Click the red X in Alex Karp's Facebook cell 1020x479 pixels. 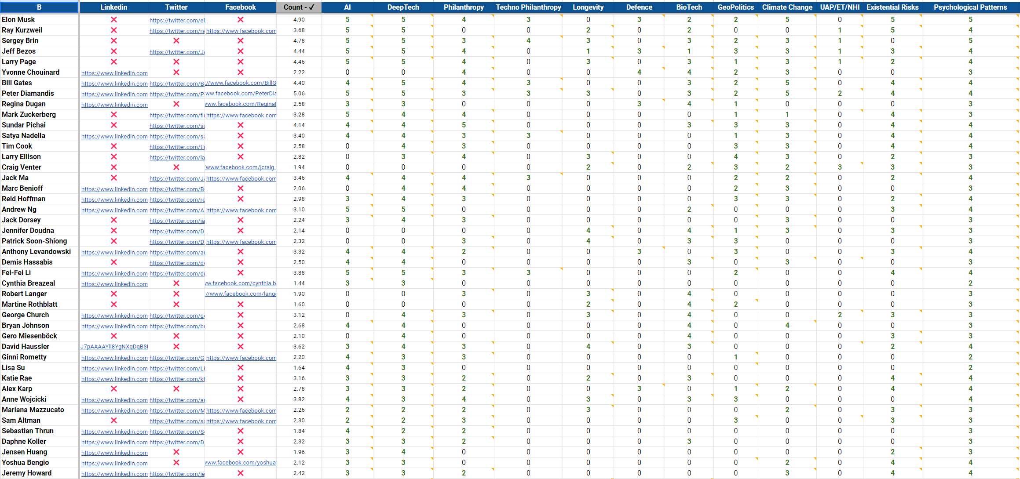click(241, 389)
